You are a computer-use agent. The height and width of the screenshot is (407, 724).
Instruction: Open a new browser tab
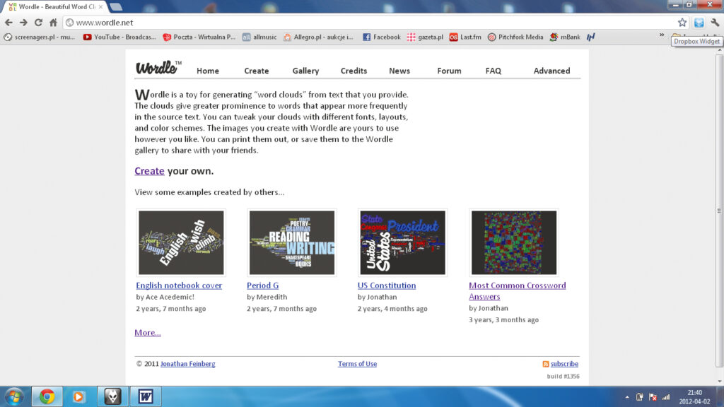point(116,7)
